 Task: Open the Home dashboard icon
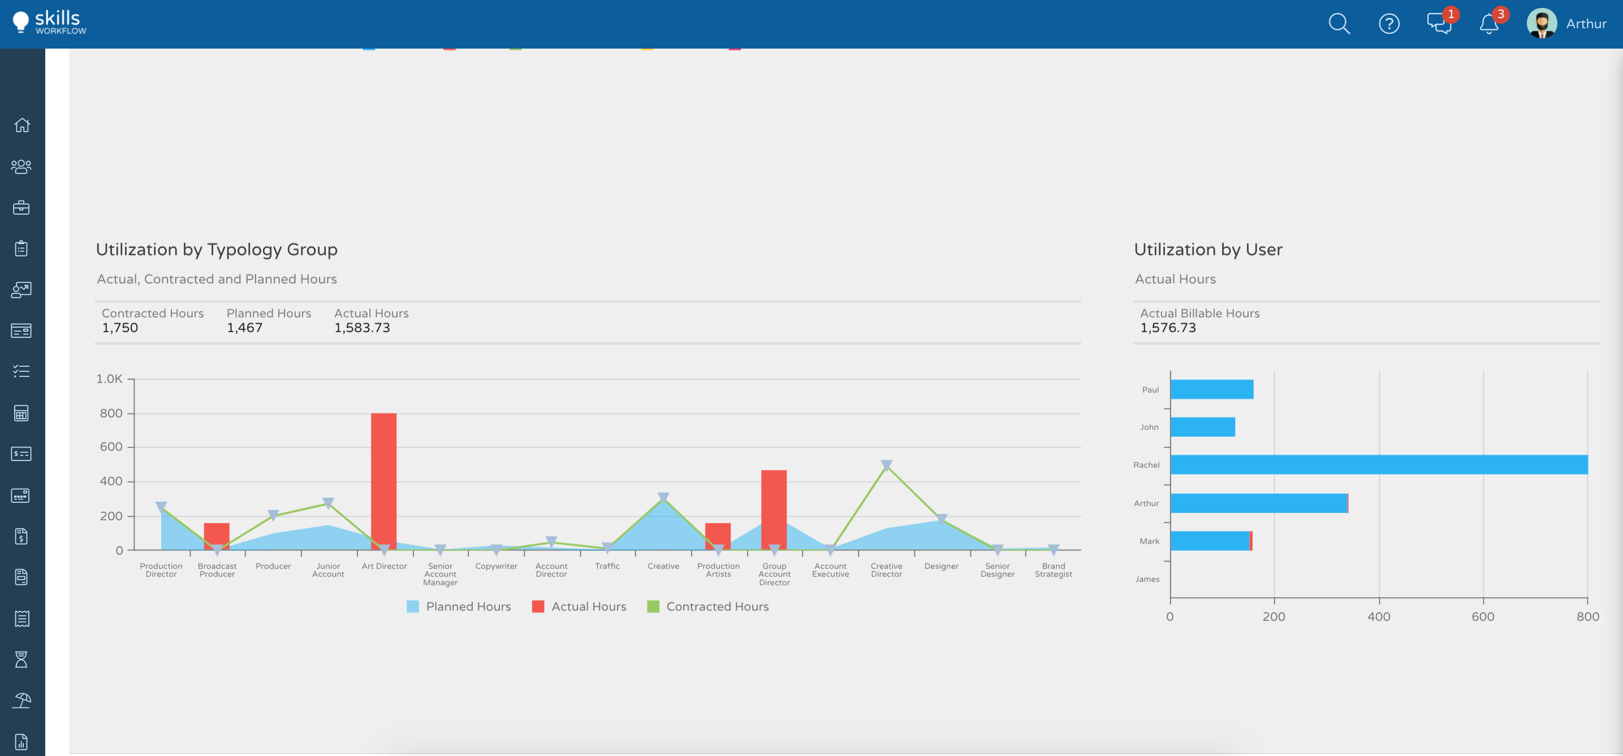pos(21,125)
